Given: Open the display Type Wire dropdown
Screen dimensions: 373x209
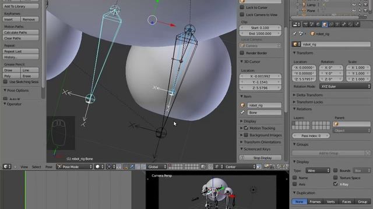Looking at the screenshot, I should pyautogui.click(x=318, y=170).
